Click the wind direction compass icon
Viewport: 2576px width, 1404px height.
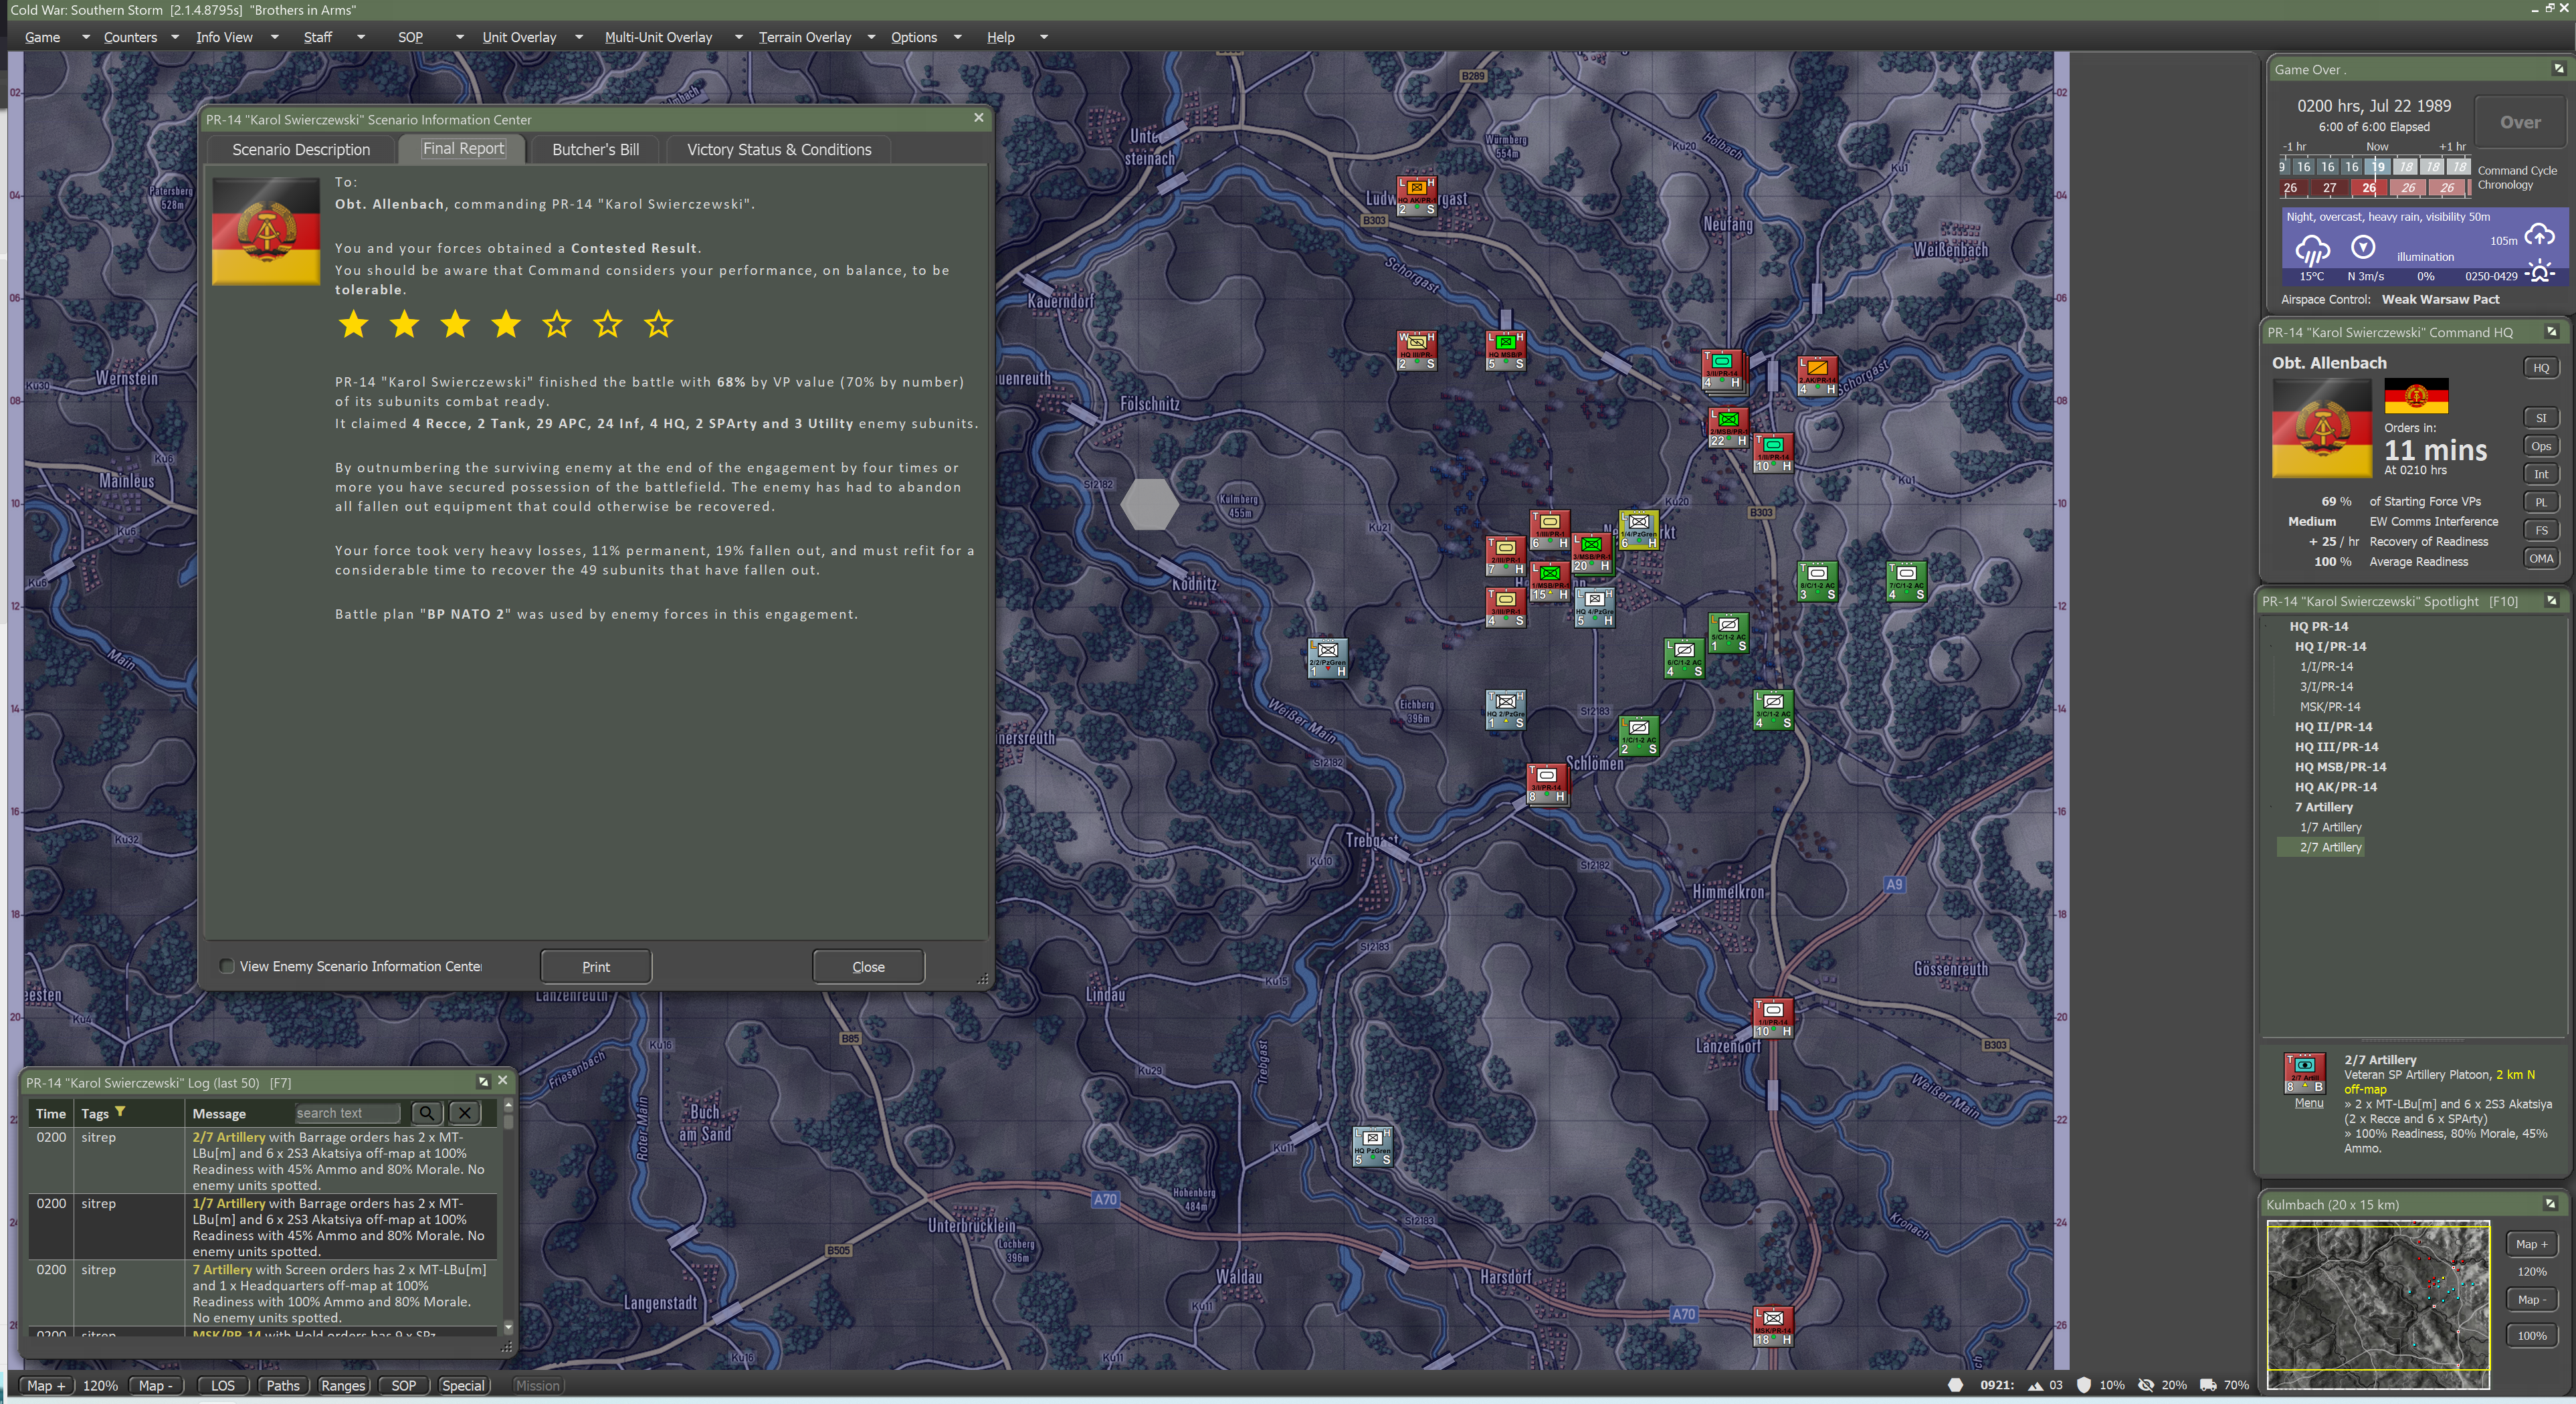[x=2363, y=247]
